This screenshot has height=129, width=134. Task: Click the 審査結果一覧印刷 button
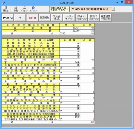106,18
